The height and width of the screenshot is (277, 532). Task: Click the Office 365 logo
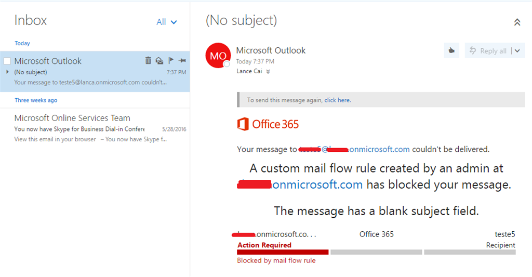point(268,124)
